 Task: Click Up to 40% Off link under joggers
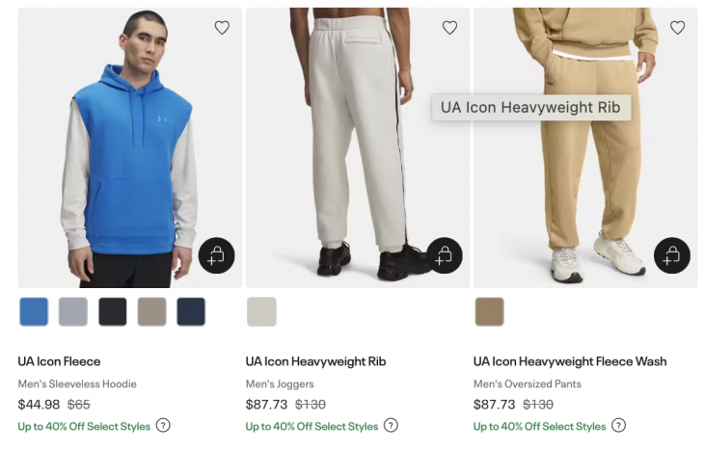[x=311, y=426]
